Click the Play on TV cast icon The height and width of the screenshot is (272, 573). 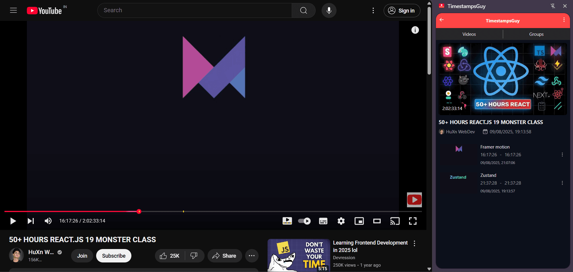395,221
